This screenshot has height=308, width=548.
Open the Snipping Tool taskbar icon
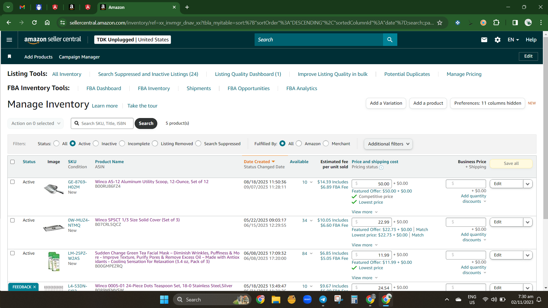pyautogui.click(x=339, y=299)
